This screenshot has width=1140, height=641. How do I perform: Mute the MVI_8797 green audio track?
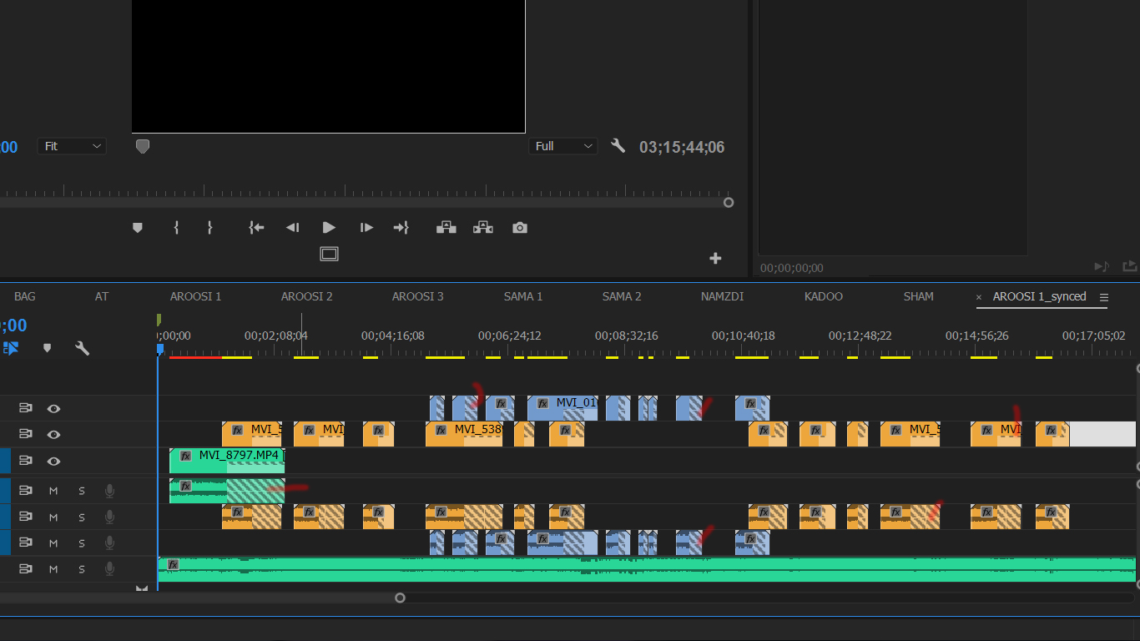53,491
